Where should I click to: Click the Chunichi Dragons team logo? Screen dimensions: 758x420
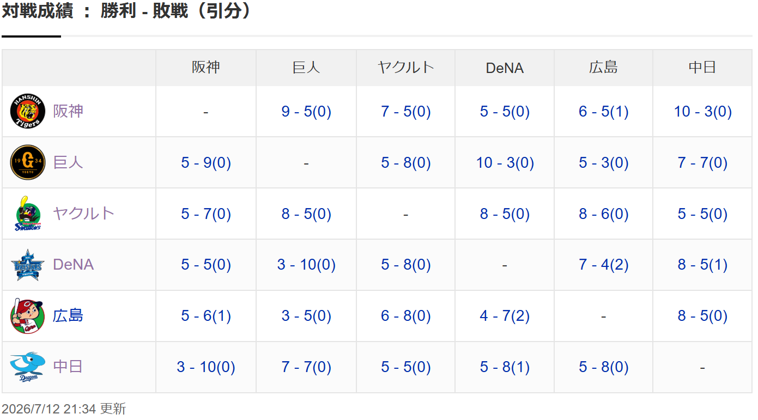(x=28, y=367)
